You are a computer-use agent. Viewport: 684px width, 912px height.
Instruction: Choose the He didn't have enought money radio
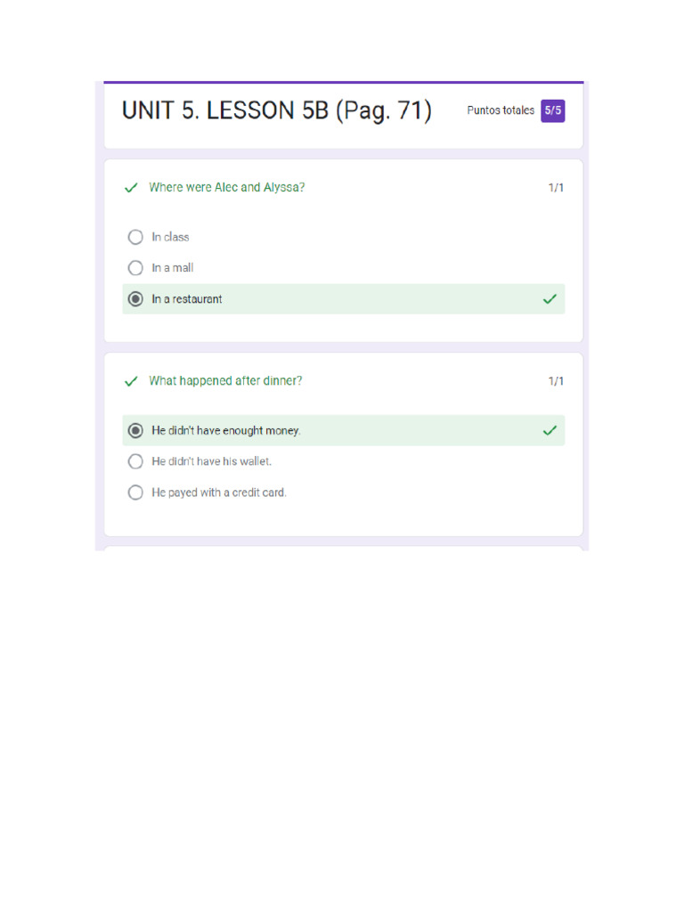click(x=135, y=431)
